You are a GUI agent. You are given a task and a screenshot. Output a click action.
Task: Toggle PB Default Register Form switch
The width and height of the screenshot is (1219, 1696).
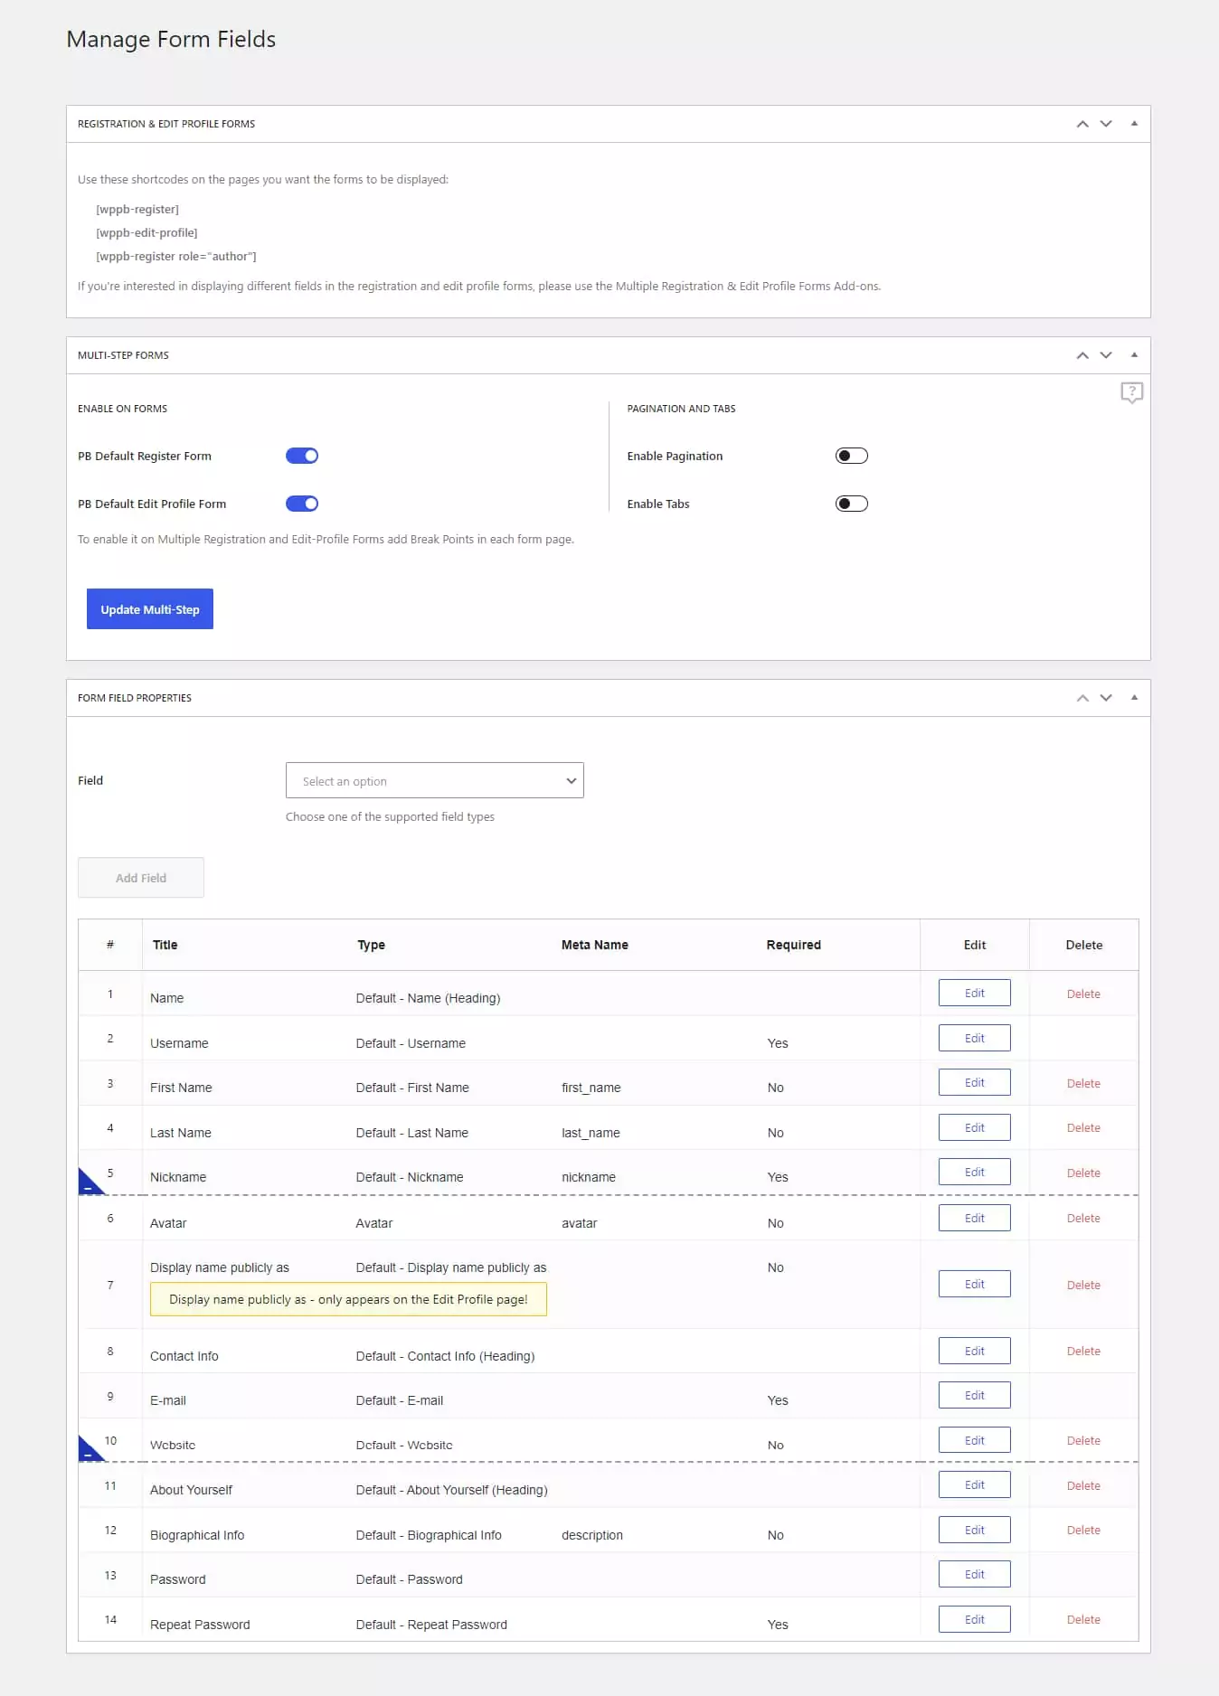pos(302,456)
